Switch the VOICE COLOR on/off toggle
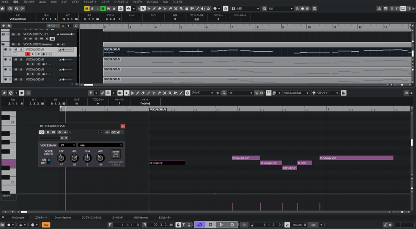Image resolution: width=416 pixels, height=229 pixels. (x=49, y=161)
